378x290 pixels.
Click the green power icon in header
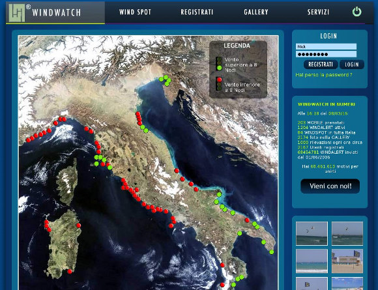356,12
